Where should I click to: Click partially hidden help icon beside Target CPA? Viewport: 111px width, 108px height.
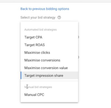click(78, 37)
